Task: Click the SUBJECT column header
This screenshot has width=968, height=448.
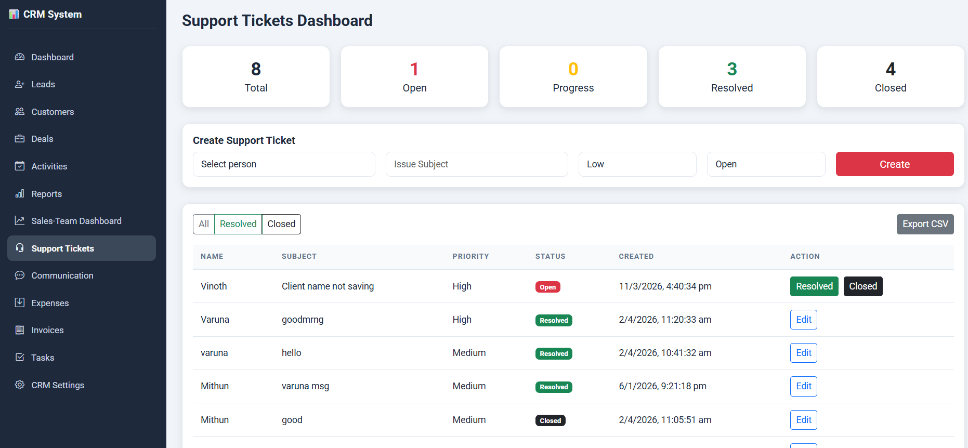Action: pos(299,256)
